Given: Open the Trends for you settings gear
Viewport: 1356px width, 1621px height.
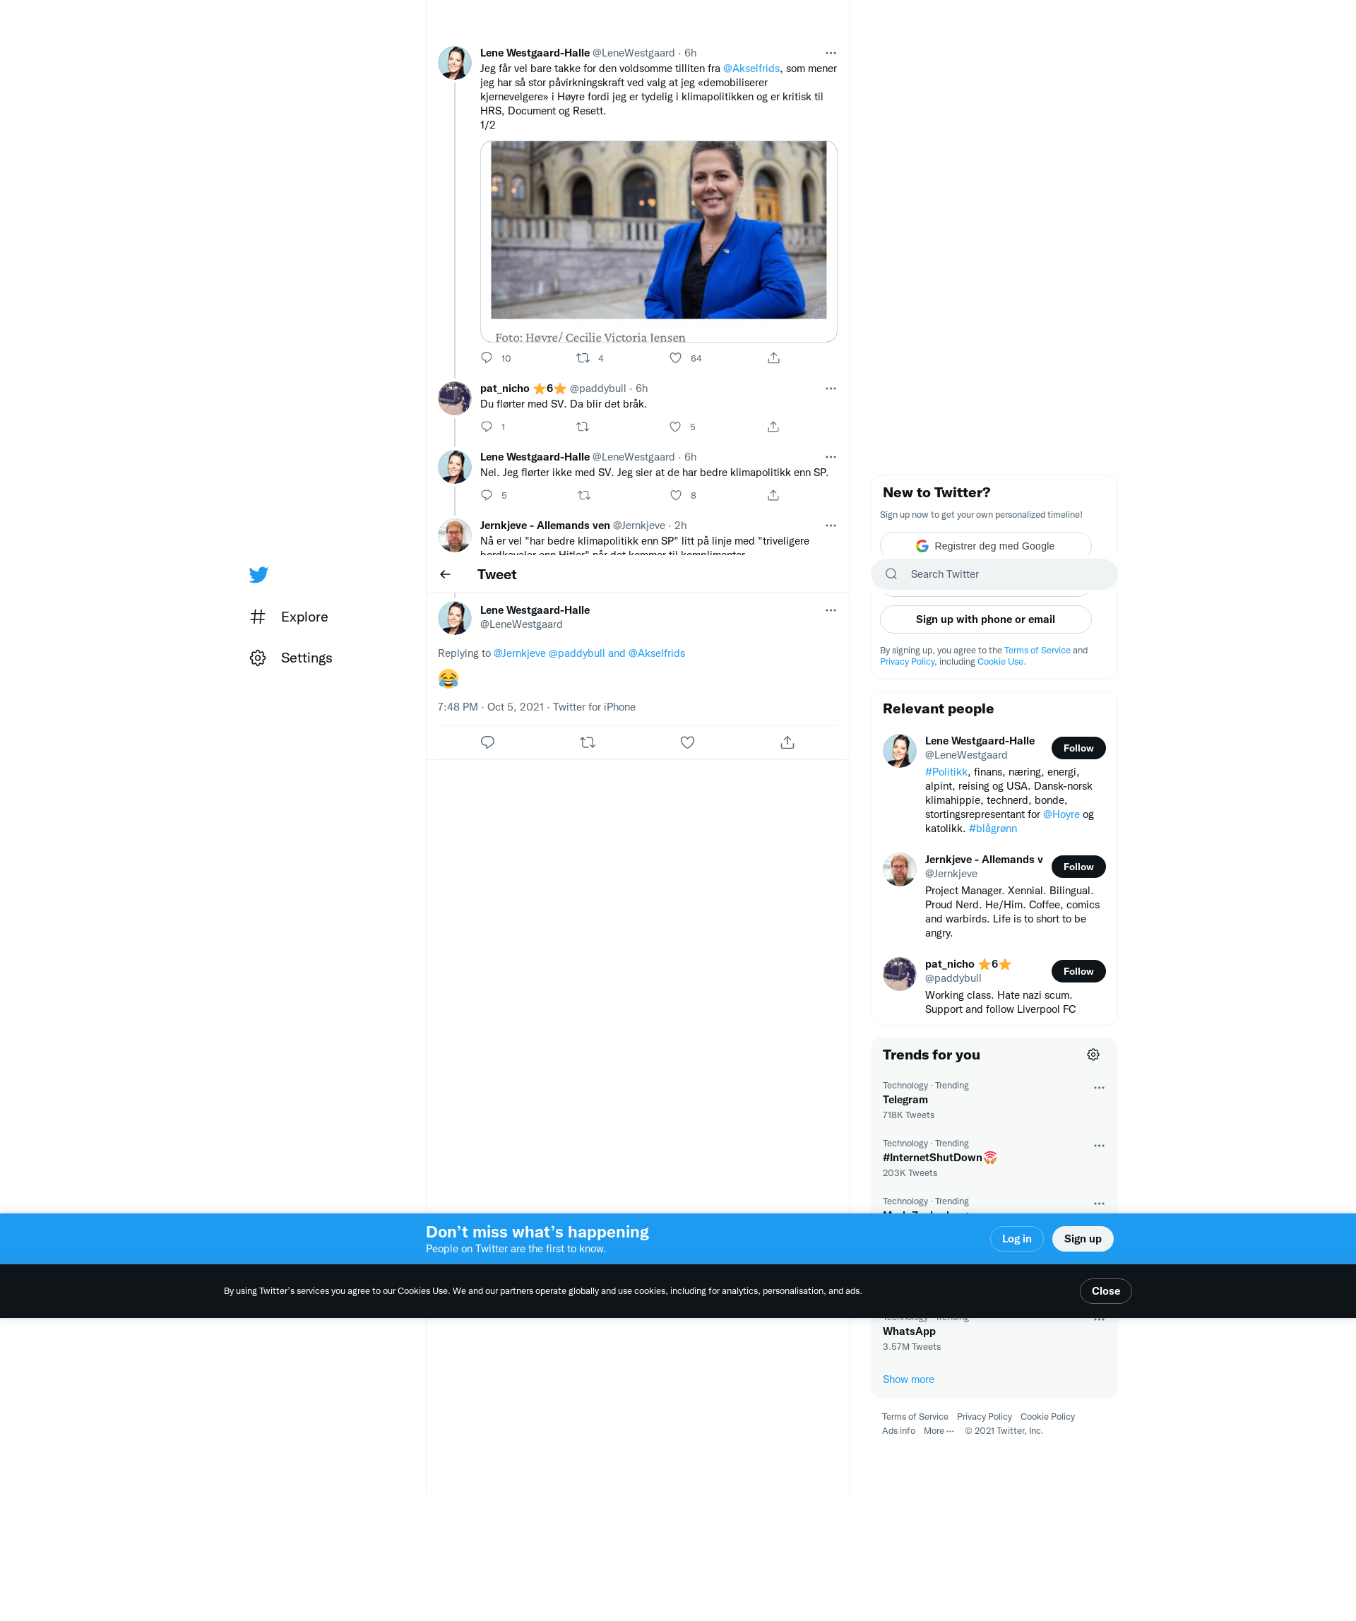Looking at the screenshot, I should click(1093, 1055).
